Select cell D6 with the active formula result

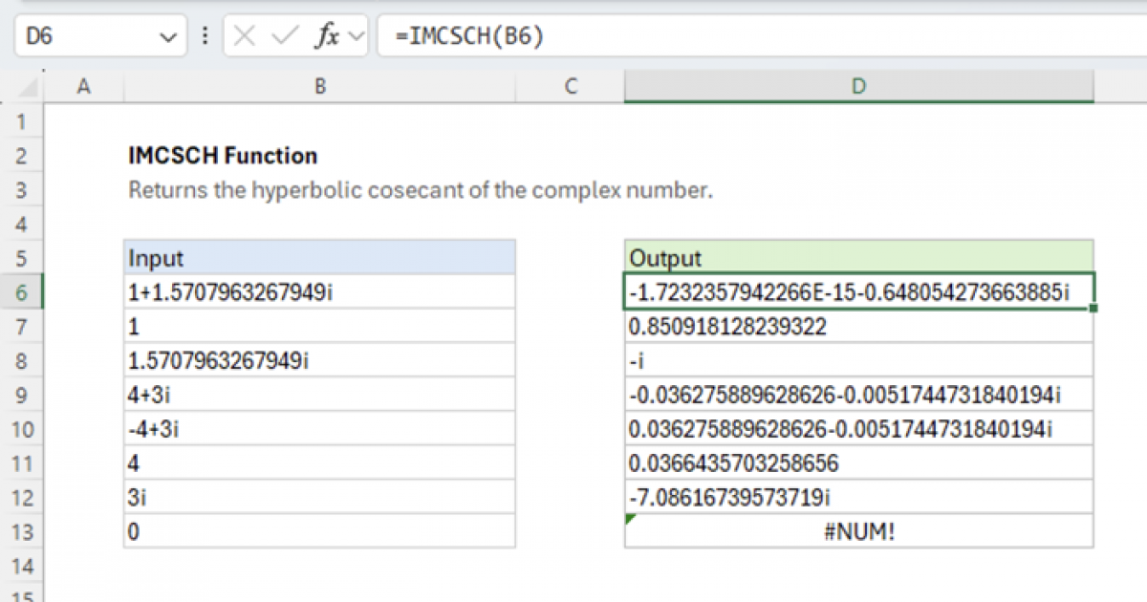[x=857, y=292]
